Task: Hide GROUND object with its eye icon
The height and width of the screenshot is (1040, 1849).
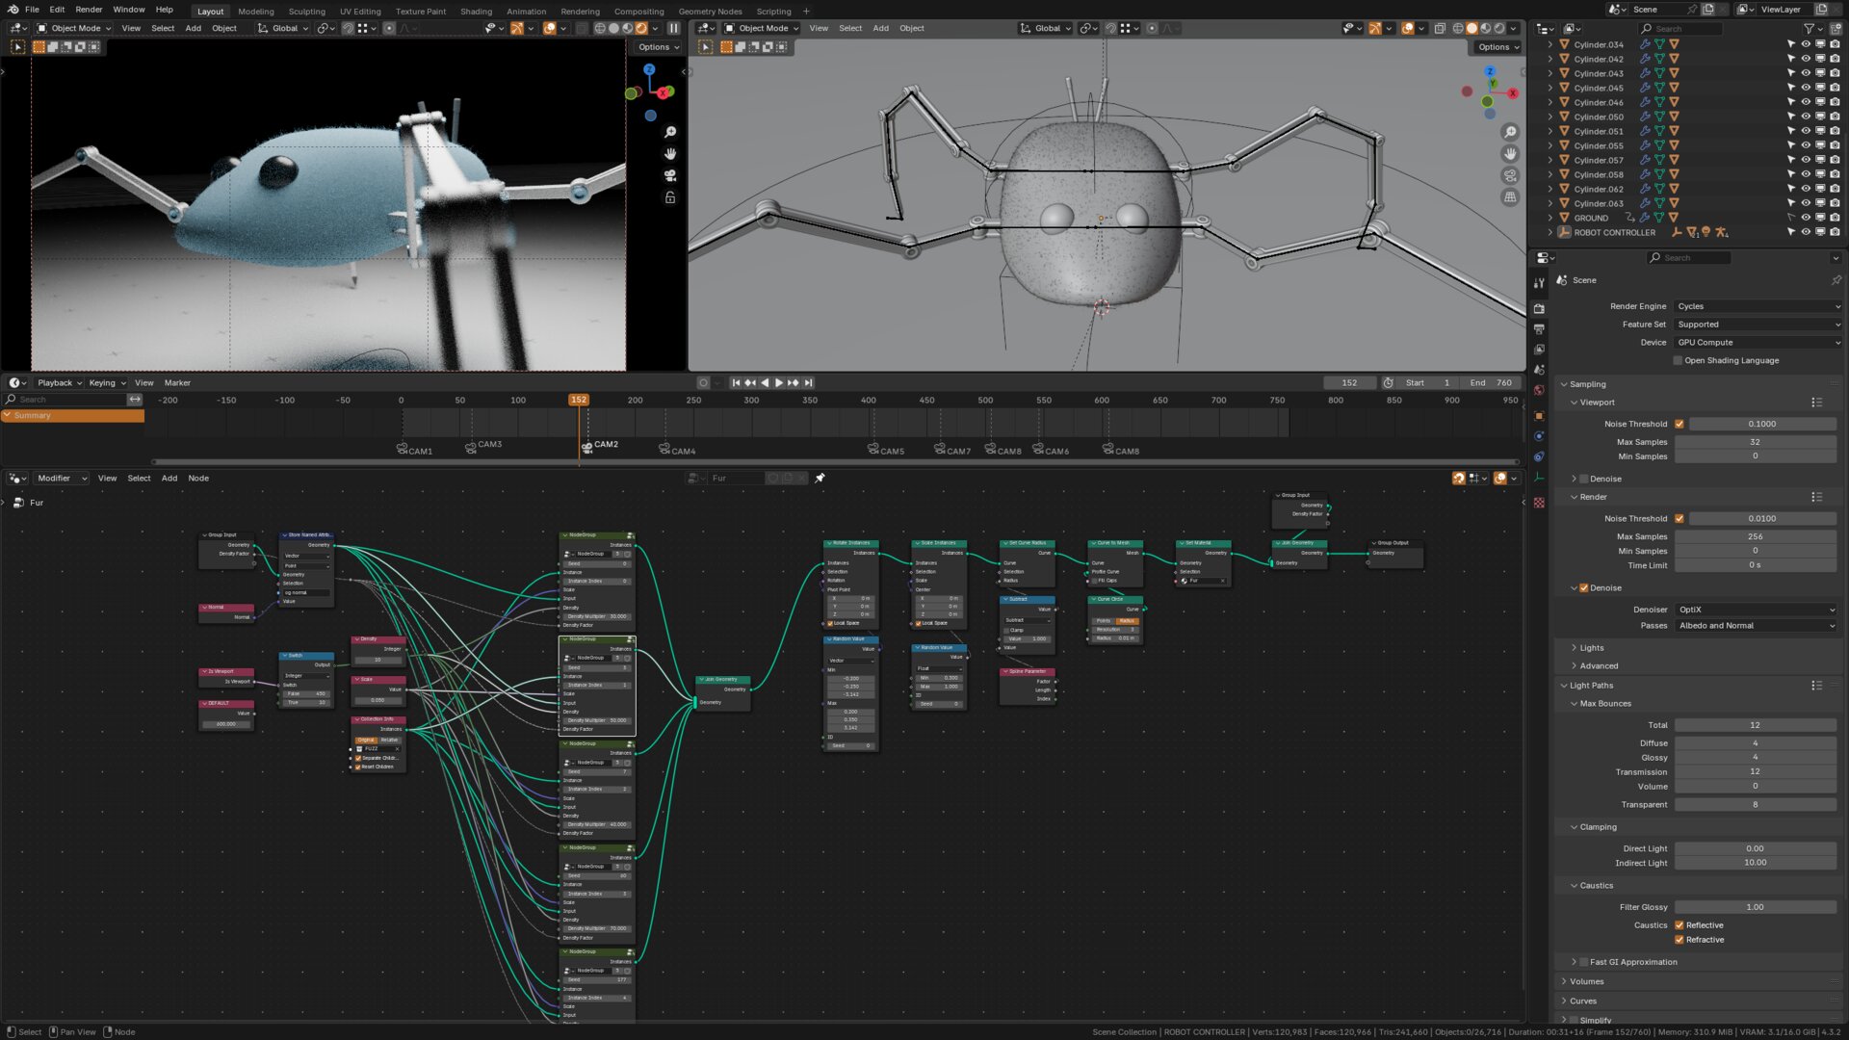Action: tap(1806, 218)
